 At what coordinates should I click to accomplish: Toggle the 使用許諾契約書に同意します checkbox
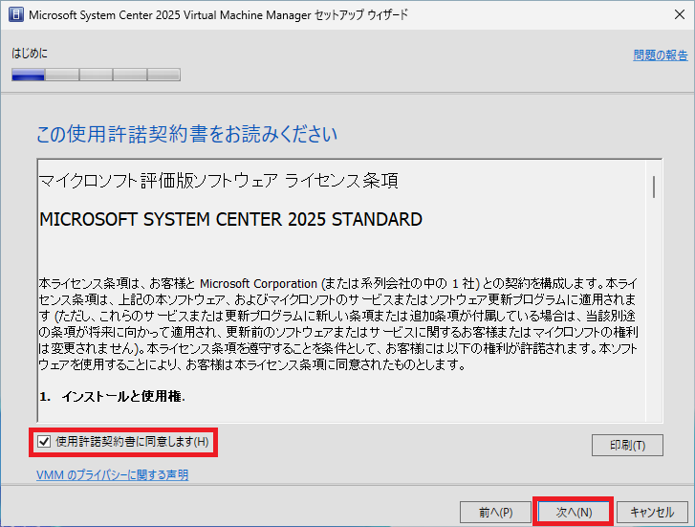coord(44,441)
